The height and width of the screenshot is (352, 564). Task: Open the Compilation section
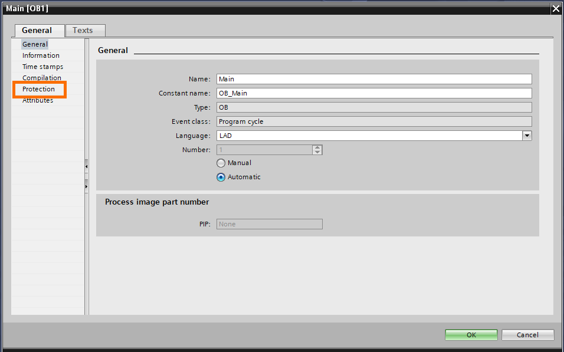click(41, 77)
